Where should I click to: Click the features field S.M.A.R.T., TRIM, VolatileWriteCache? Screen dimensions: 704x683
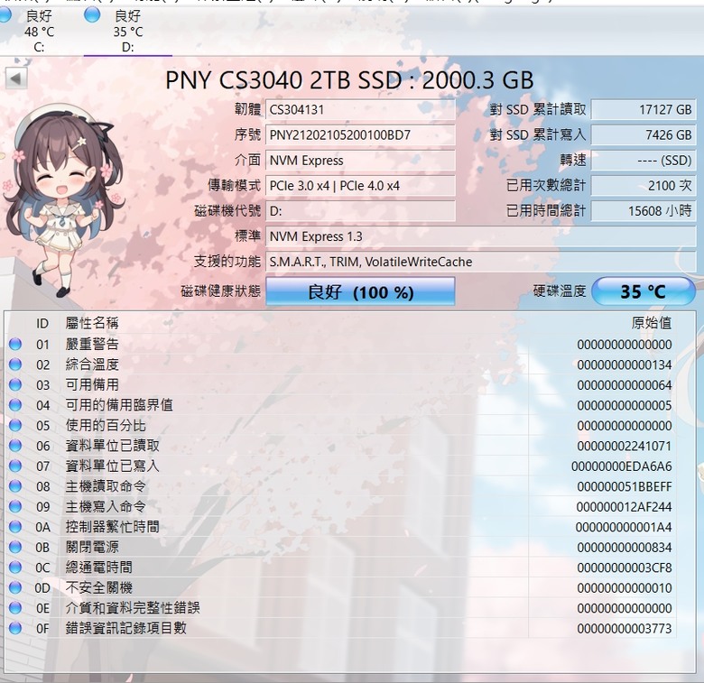point(480,262)
